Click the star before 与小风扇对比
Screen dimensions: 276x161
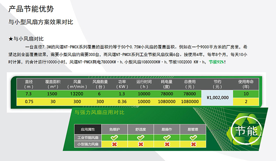(10, 39)
